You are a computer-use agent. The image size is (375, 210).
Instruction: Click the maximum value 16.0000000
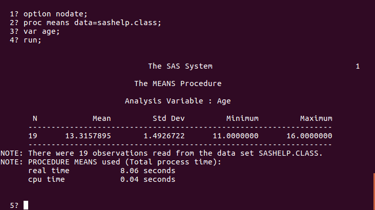(309, 136)
